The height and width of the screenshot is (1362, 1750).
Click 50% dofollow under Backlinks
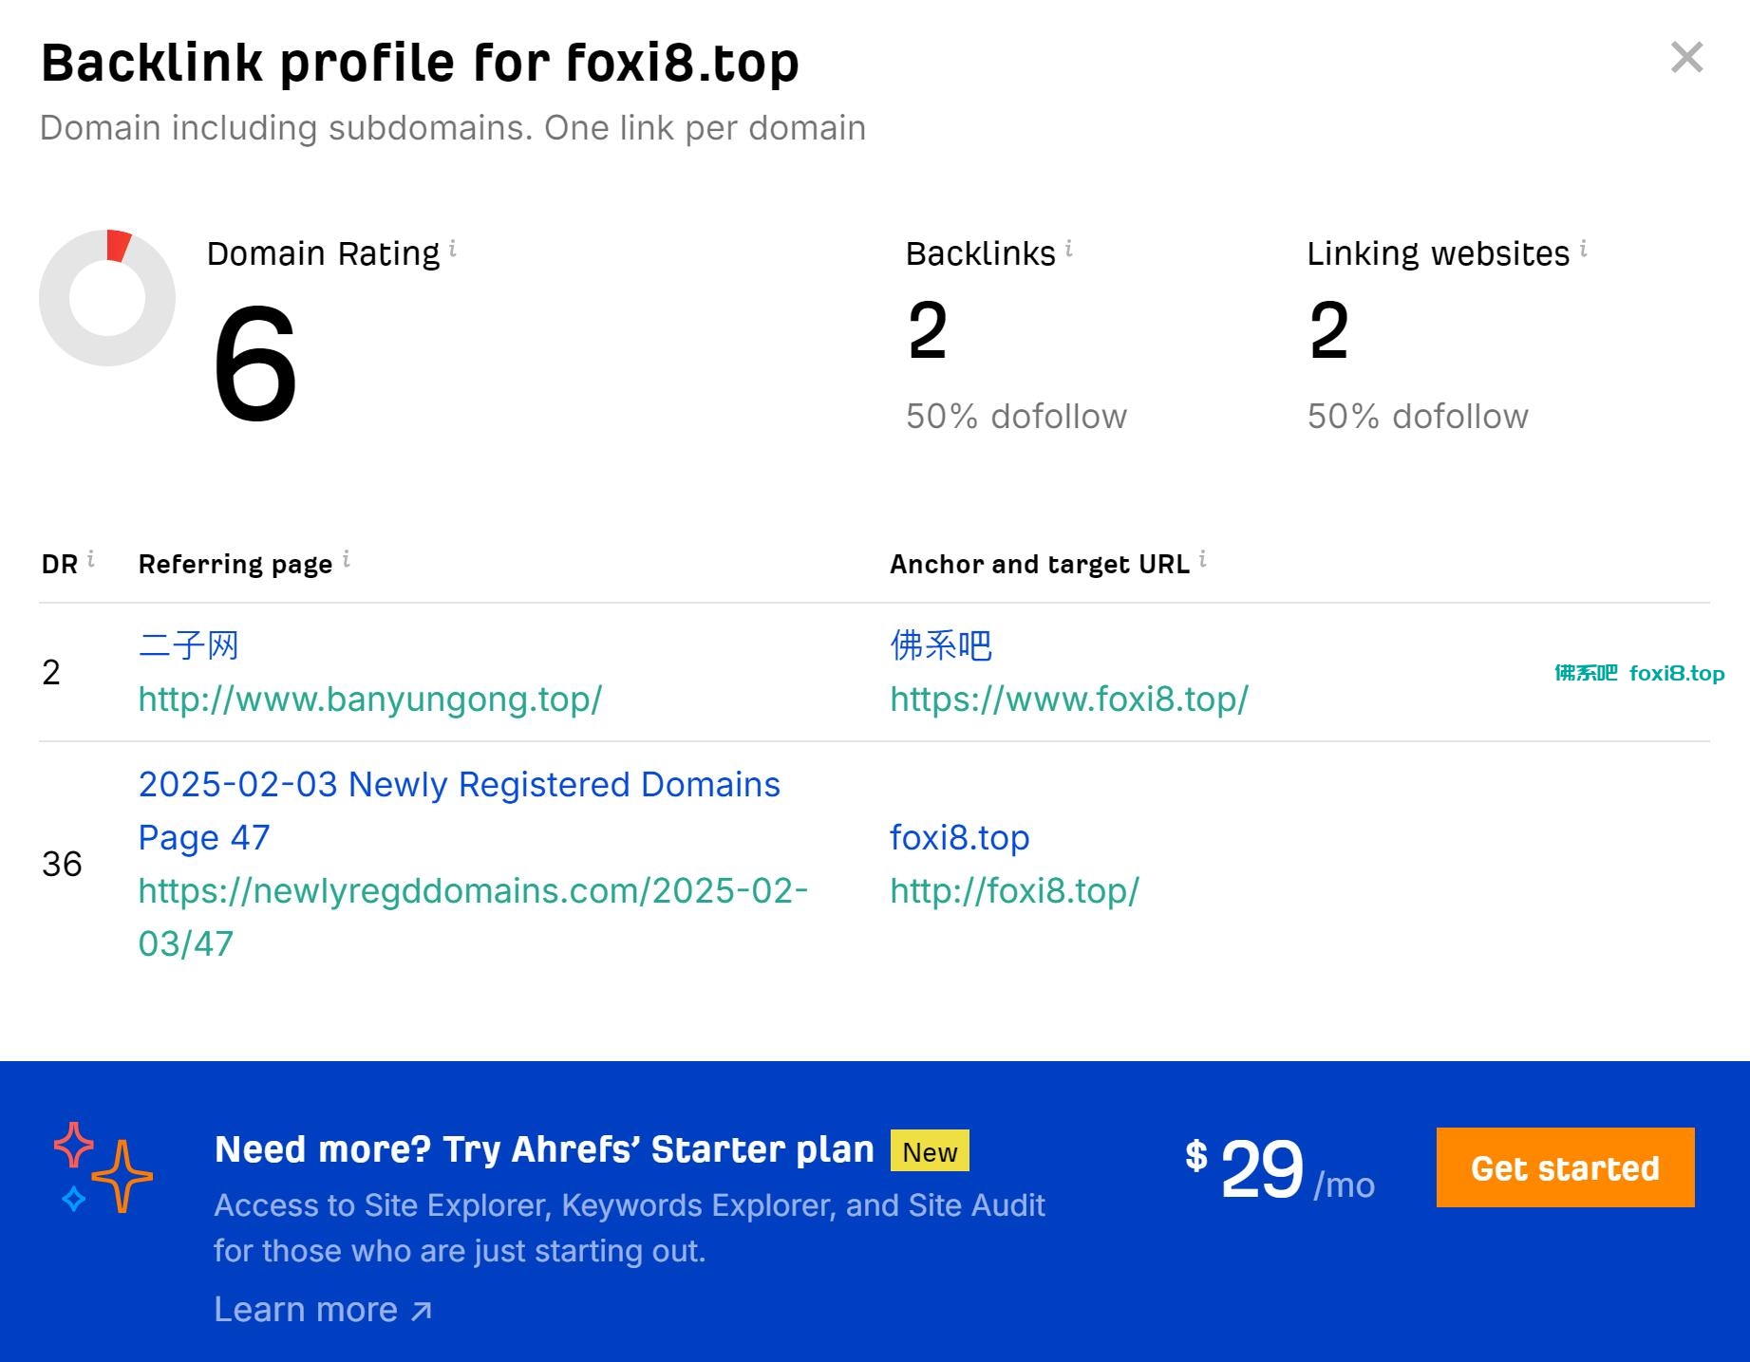[1016, 417]
